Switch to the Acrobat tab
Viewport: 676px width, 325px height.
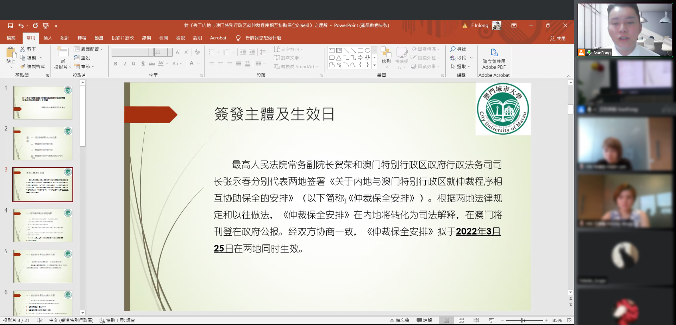point(218,38)
